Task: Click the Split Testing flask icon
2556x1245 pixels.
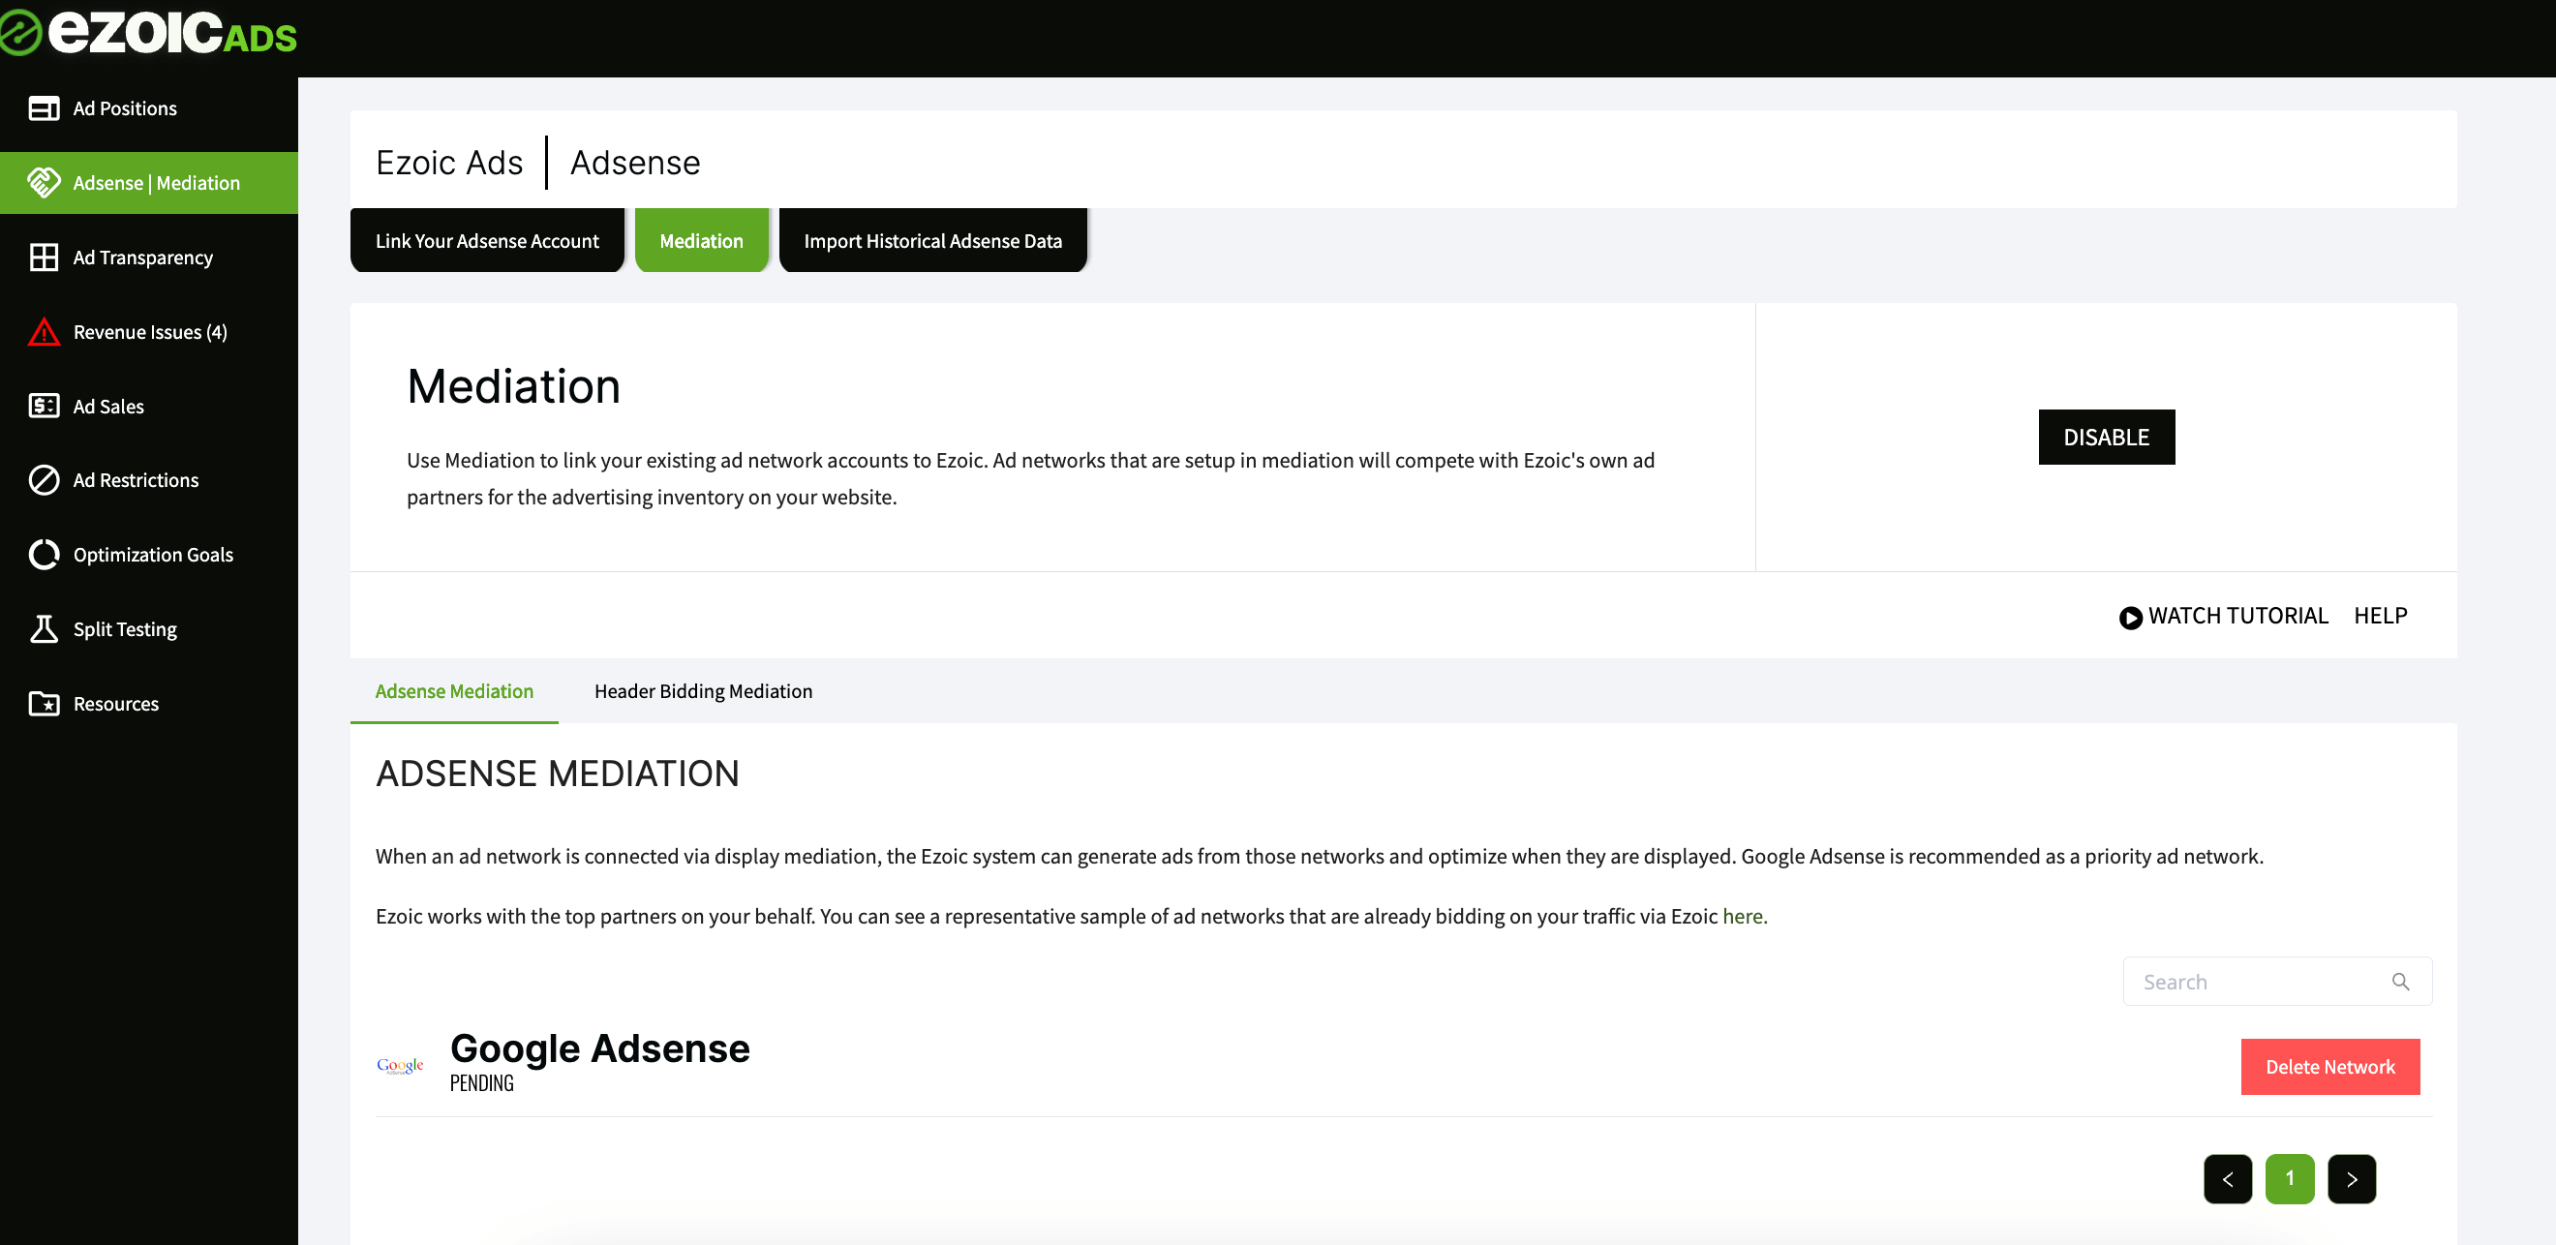Action: [44, 629]
